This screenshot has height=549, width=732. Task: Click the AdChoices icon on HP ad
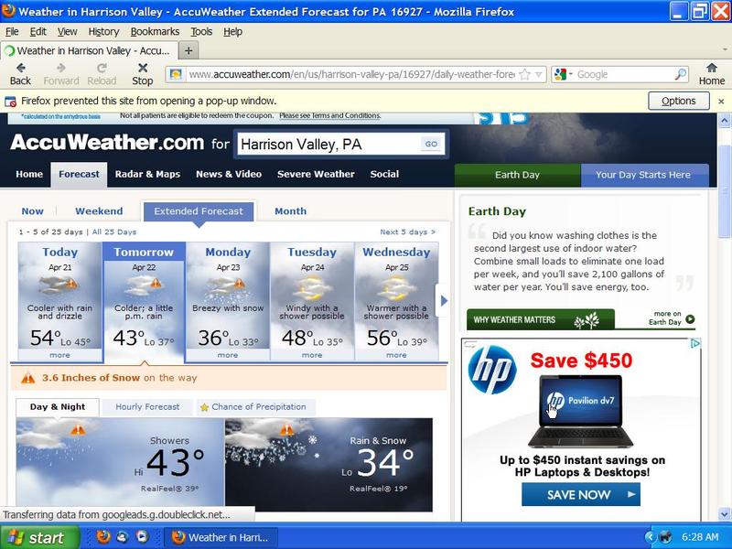(x=694, y=344)
